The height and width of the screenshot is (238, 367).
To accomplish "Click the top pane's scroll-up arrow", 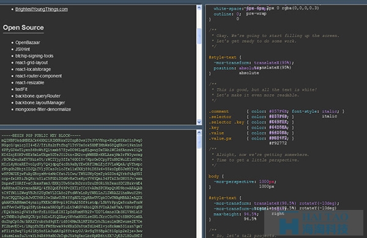I will (x=199, y=8).
